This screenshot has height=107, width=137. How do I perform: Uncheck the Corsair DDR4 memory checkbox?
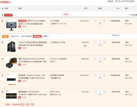pyautogui.click(x=2, y=92)
